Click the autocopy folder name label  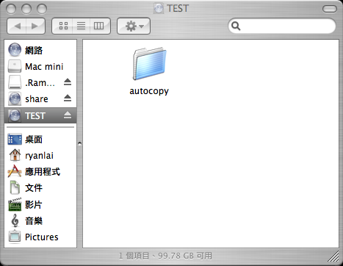tap(149, 91)
